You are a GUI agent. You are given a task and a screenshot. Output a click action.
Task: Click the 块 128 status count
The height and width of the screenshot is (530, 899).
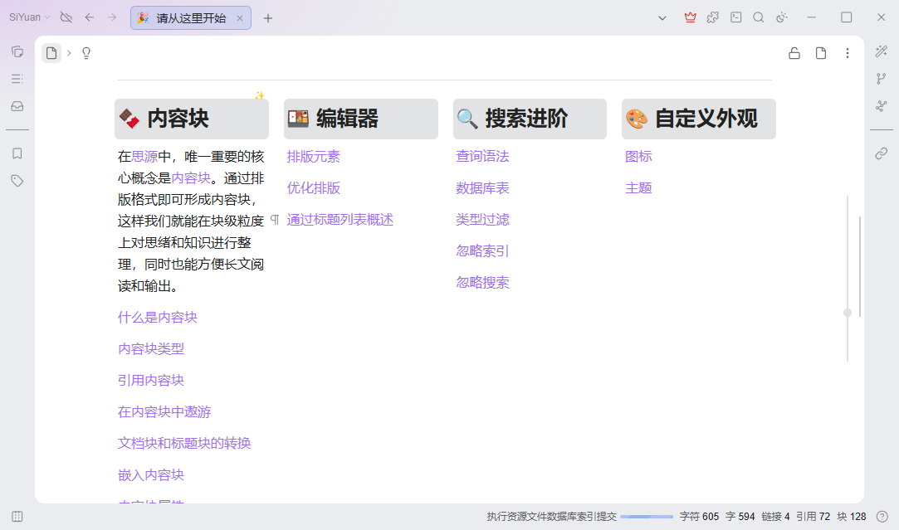click(x=852, y=517)
